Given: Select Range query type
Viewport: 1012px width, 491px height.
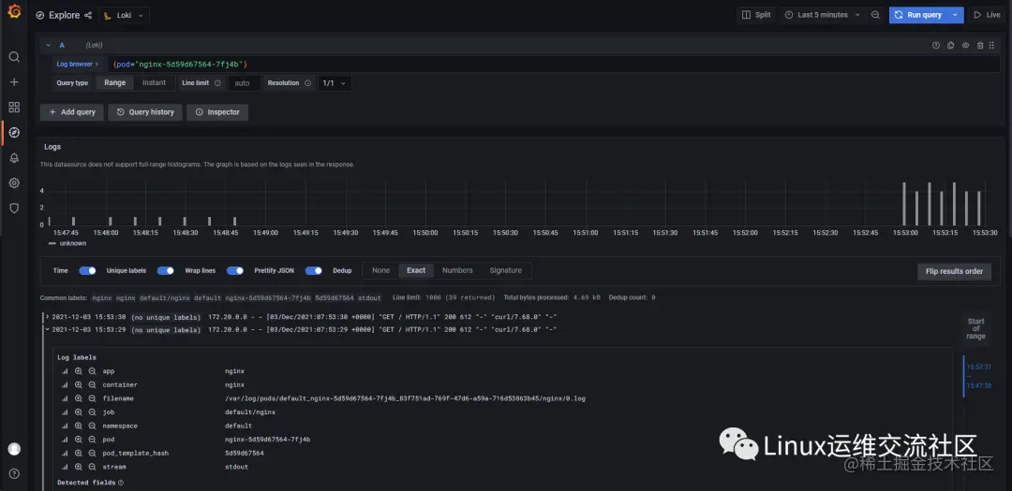Looking at the screenshot, I should coord(115,83).
